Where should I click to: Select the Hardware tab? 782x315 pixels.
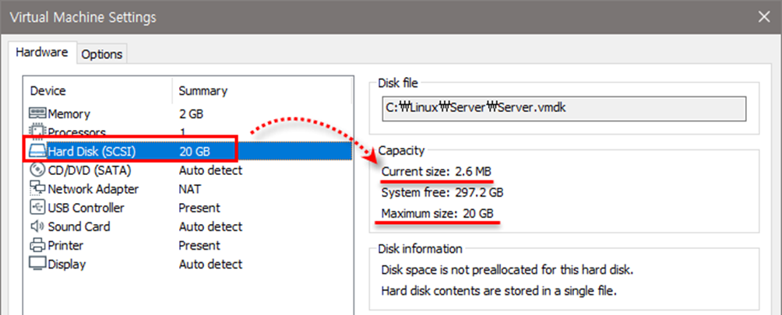point(43,53)
